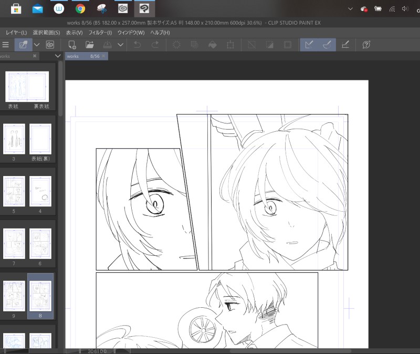The width and height of the screenshot is (420, 354).
Task: Open Microsoft Store from taskbar
Action: coord(16,9)
